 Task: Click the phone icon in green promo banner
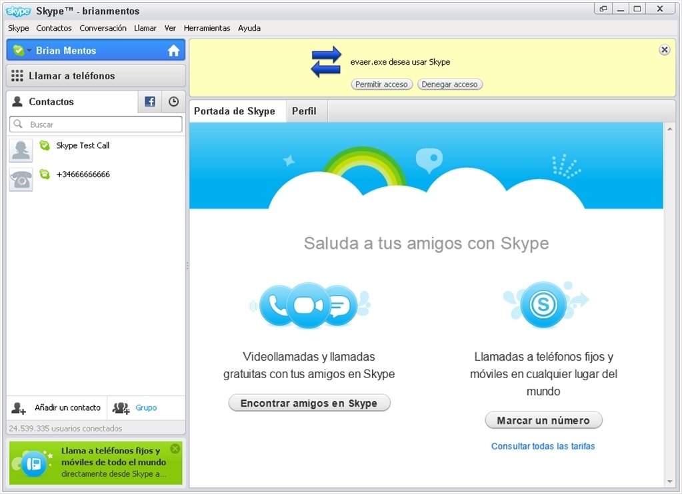click(34, 464)
